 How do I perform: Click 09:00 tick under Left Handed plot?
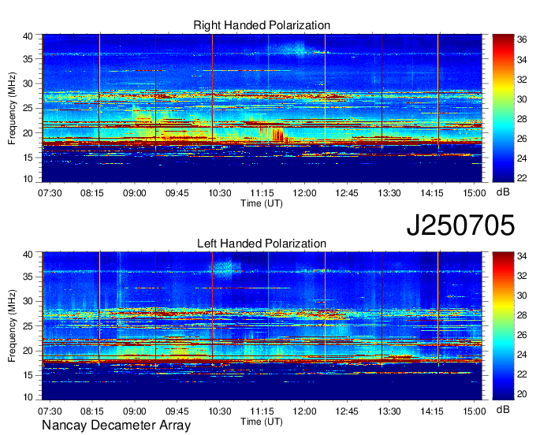135,411
